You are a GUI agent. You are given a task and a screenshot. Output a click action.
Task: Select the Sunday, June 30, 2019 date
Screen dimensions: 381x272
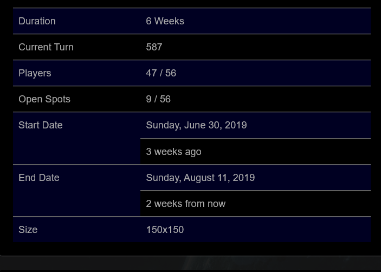pos(196,125)
